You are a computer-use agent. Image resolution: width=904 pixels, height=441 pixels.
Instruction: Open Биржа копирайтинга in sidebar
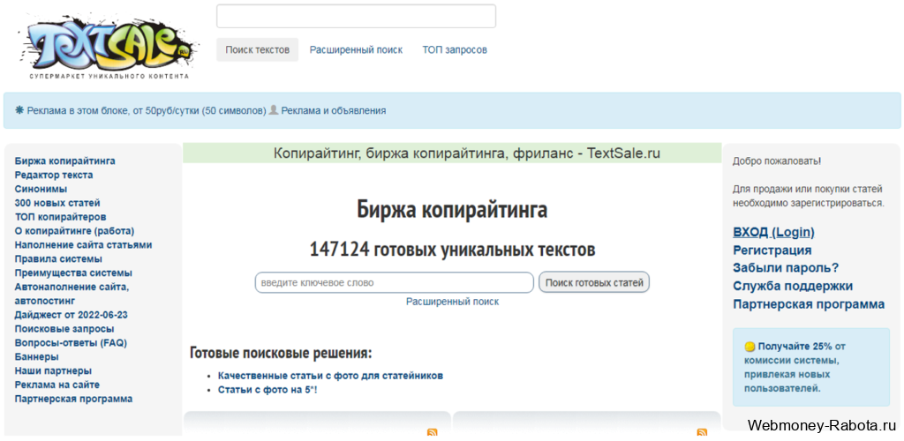(x=64, y=161)
